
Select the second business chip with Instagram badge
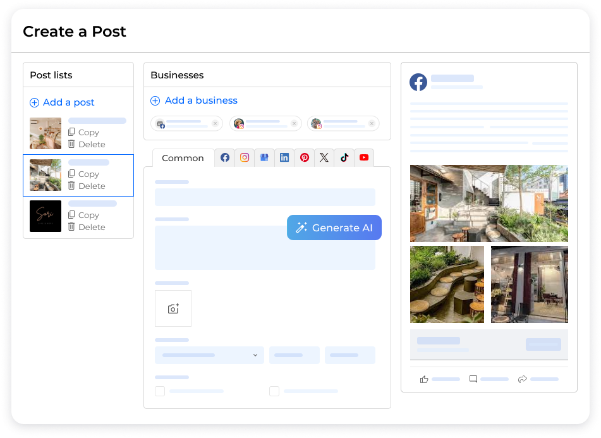click(x=265, y=123)
